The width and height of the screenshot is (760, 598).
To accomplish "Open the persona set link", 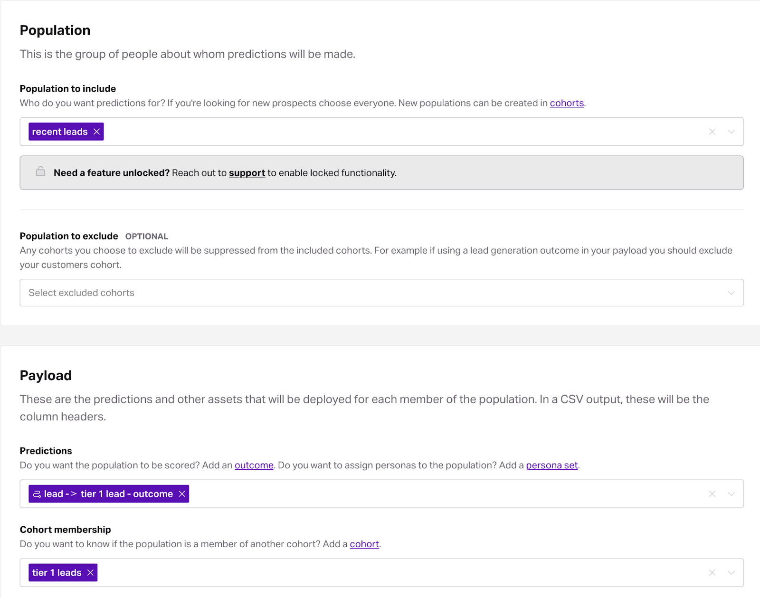I will click(x=551, y=465).
